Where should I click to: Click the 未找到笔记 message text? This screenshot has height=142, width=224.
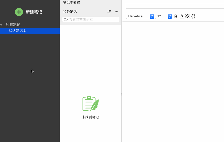pos(90,117)
